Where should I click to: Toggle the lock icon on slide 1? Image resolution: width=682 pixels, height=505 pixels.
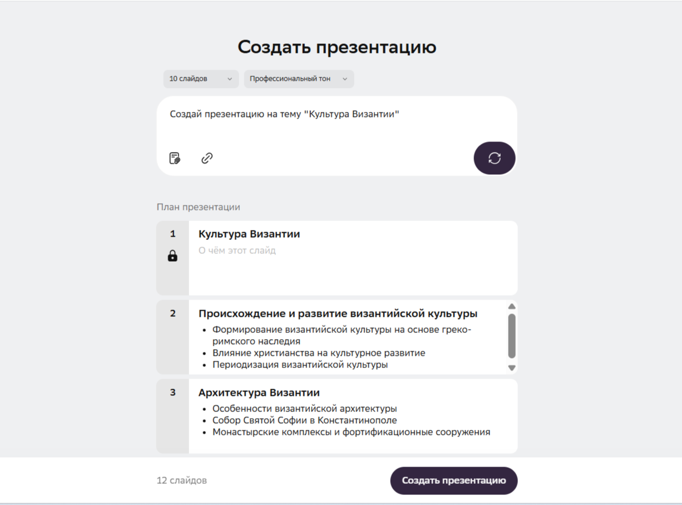point(172,256)
